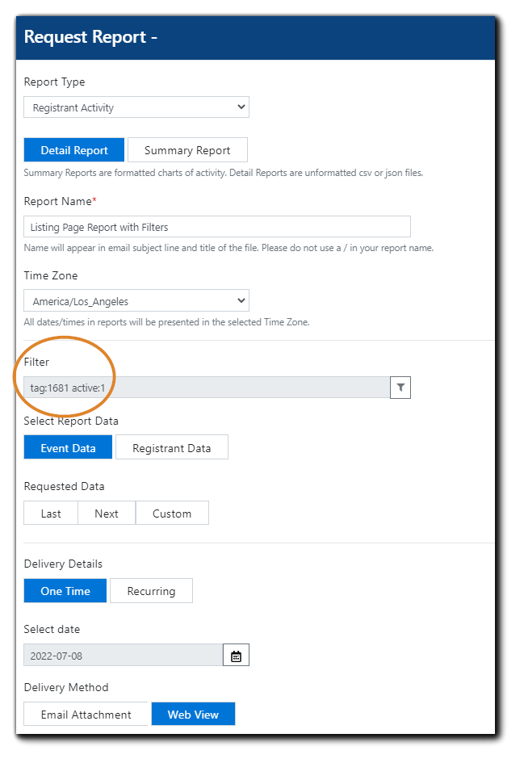The width and height of the screenshot is (524, 763).
Task: Open the Report Type dropdown
Action: click(136, 107)
